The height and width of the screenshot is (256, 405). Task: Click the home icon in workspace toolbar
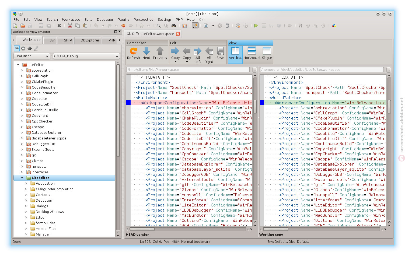click(30, 48)
